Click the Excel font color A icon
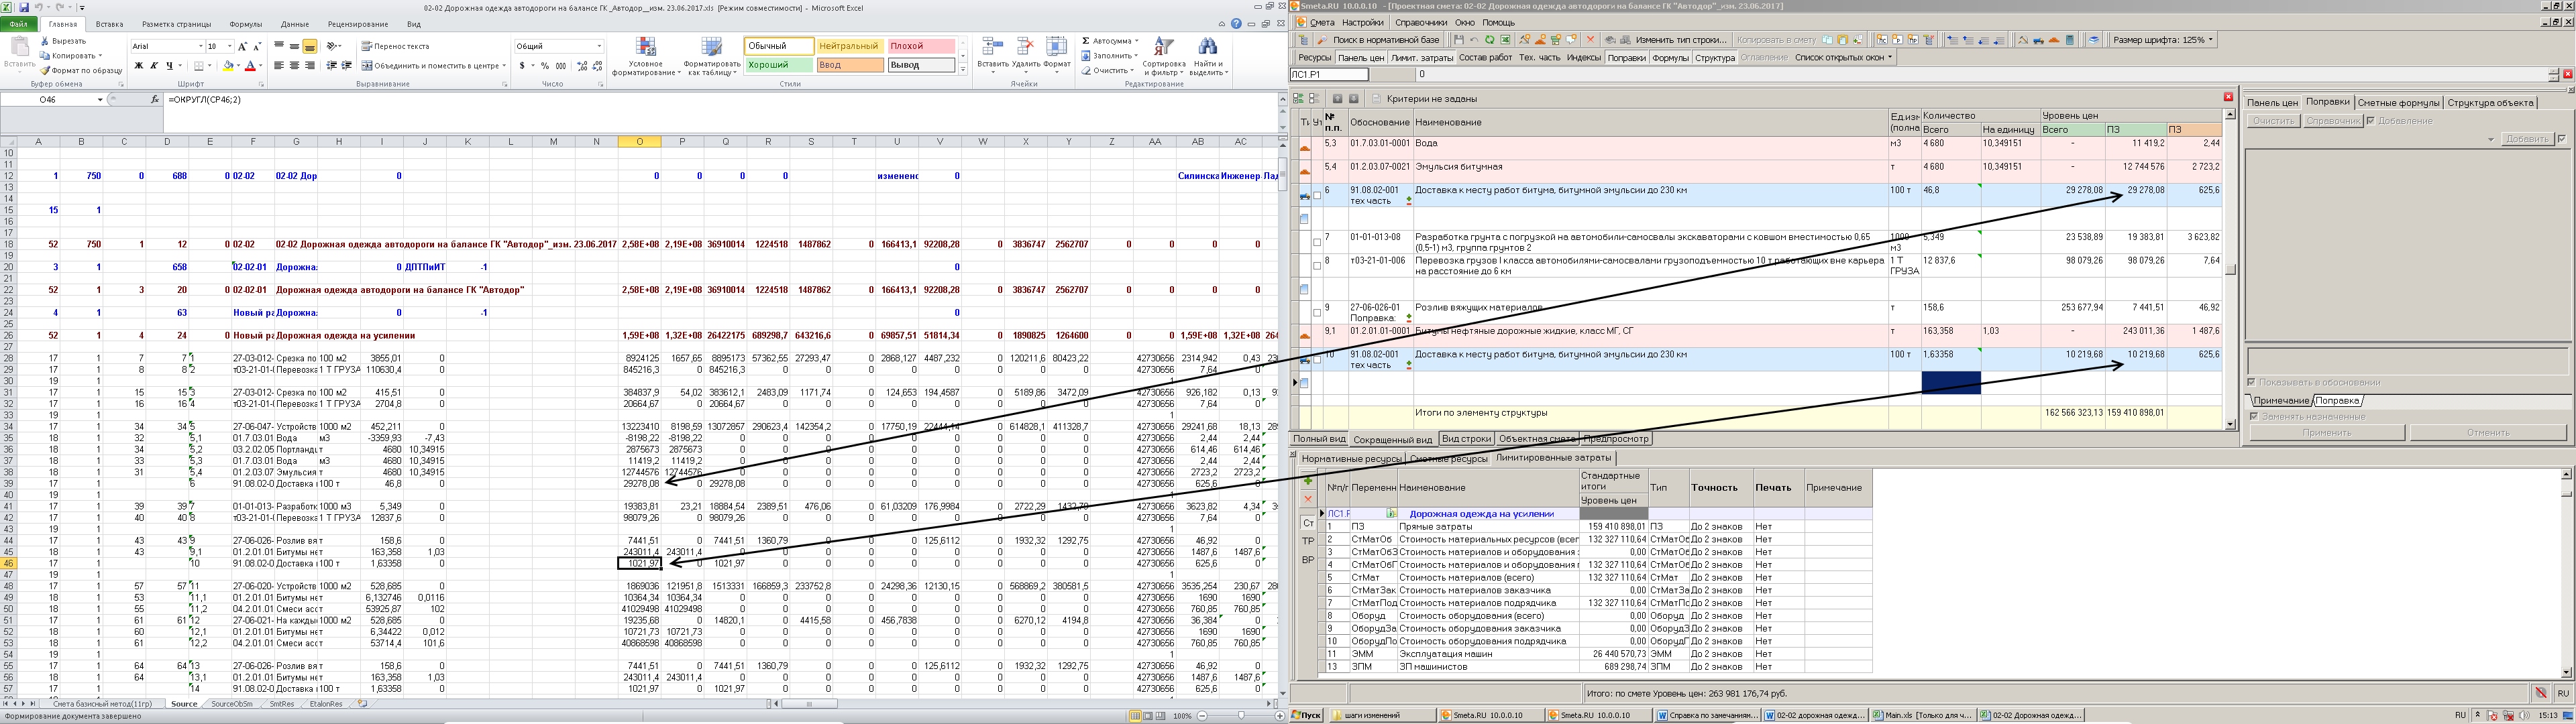 (x=250, y=66)
